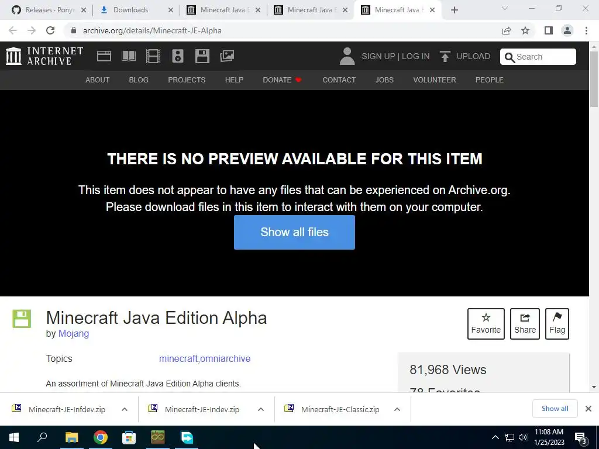This screenshot has width=599, height=449.
Task: Reload the page with the refresh icon
Action: coord(50,30)
